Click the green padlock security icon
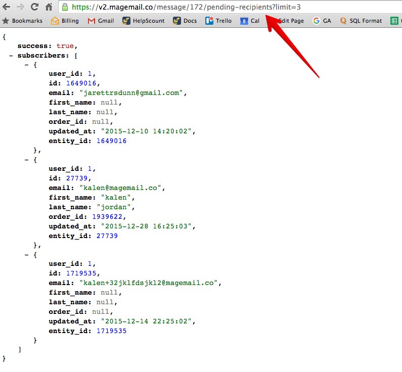This screenshot has width=402, height=372. tap(64, 7)
